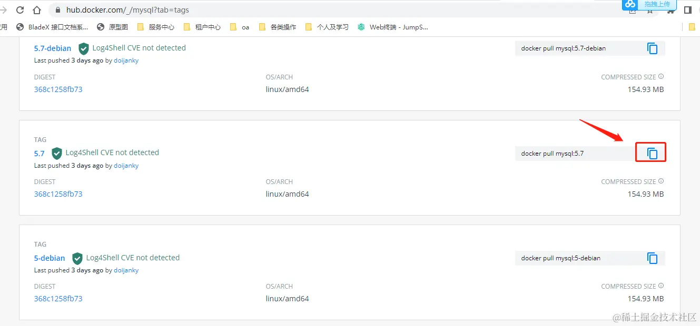The height and width of the screenshot is (326, 700).
Task: Open digest 368c1258fb73 of the 5.7 tag
Action: pos(58,194)
